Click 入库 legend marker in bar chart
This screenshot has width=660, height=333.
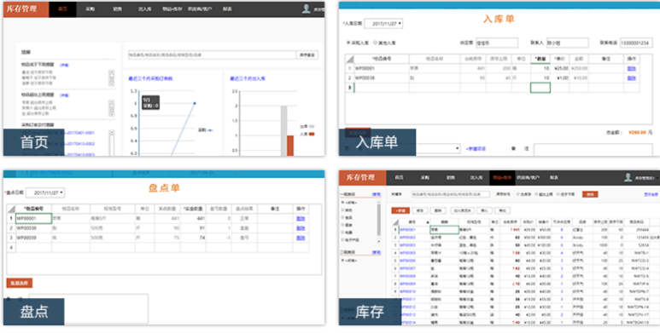point(312,134)
